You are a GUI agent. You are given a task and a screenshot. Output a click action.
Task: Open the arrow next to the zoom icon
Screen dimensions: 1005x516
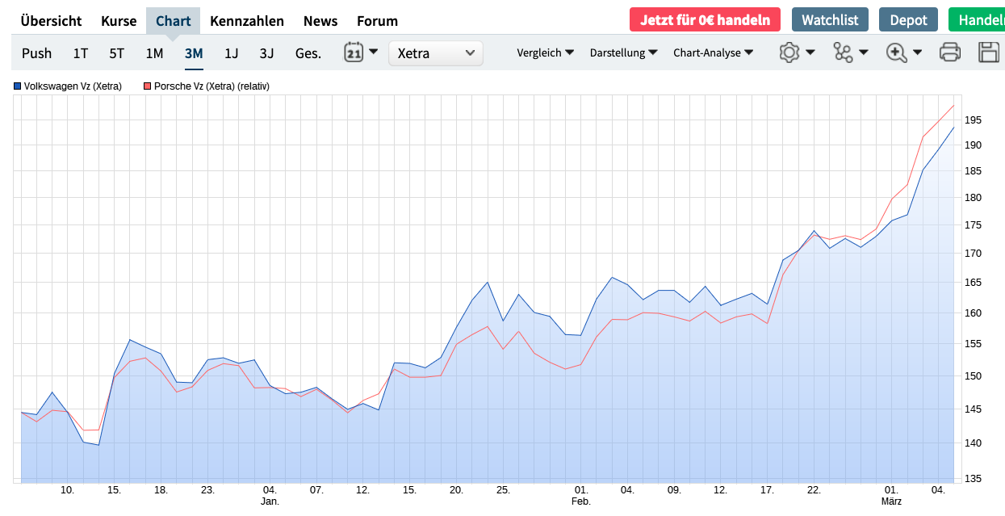[918, 52]
